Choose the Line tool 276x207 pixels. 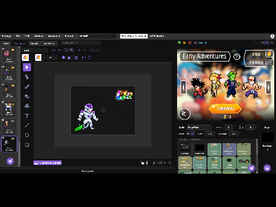pyautogui.click(x=27, y=125)
